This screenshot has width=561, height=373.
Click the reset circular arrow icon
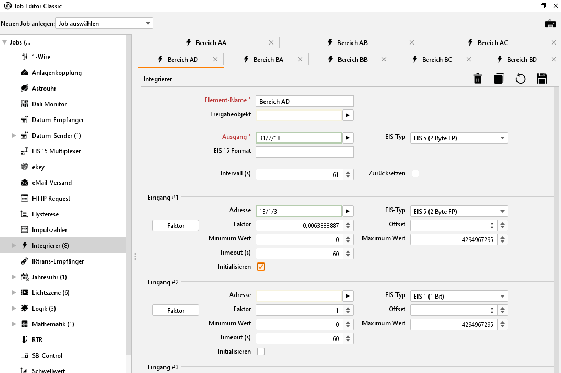pos(520,79)
